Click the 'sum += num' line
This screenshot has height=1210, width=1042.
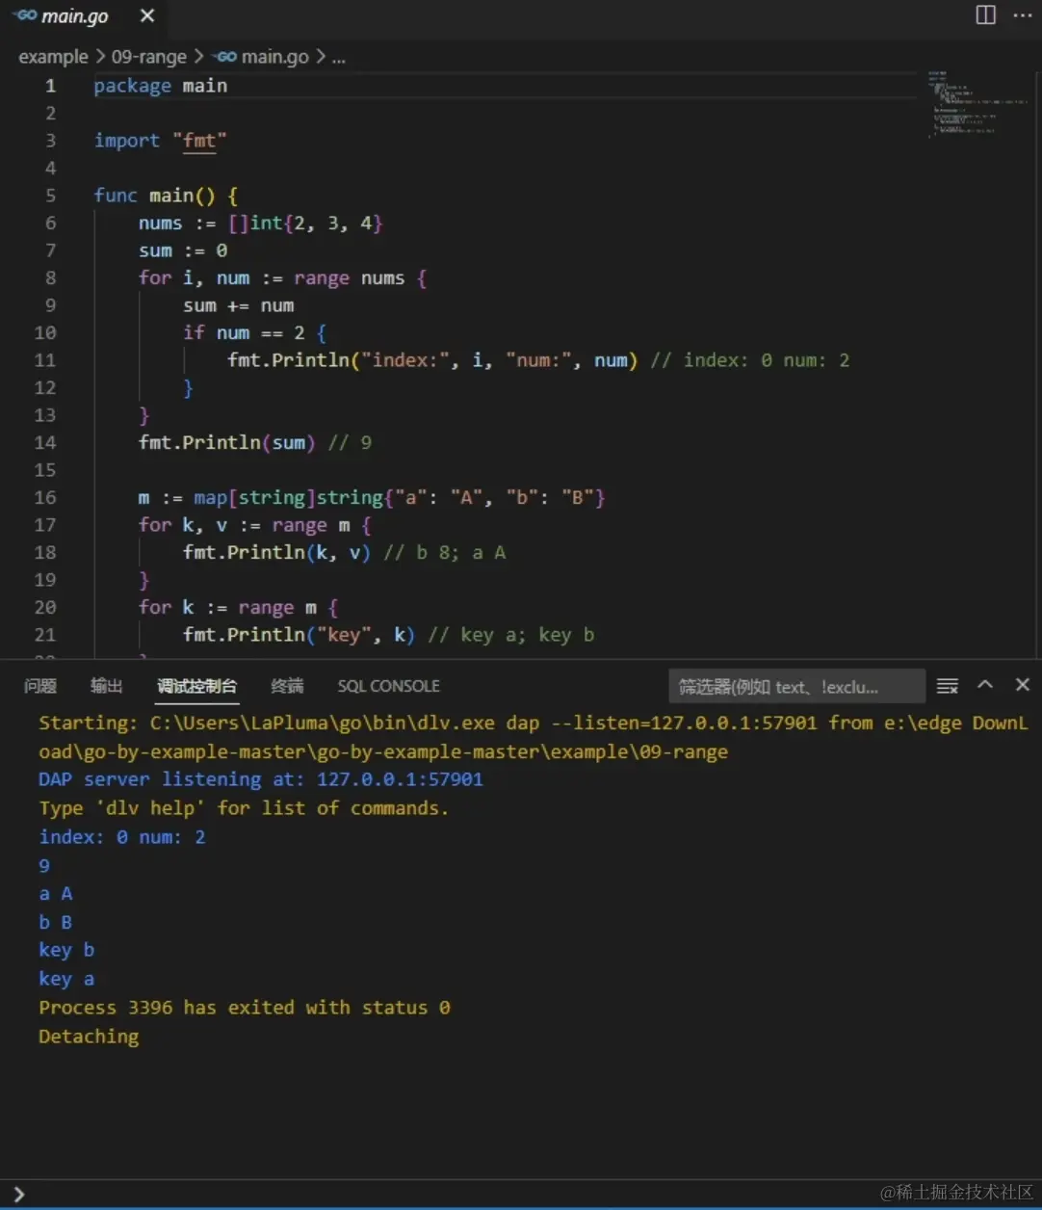point(239,305)
